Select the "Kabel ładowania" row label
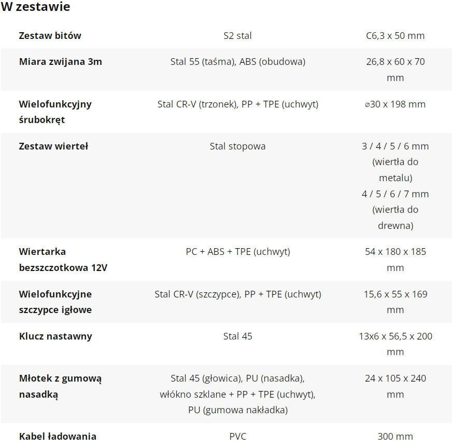This screenshot has width=452, height=447. pyautogui.click(x=58, y=436)
